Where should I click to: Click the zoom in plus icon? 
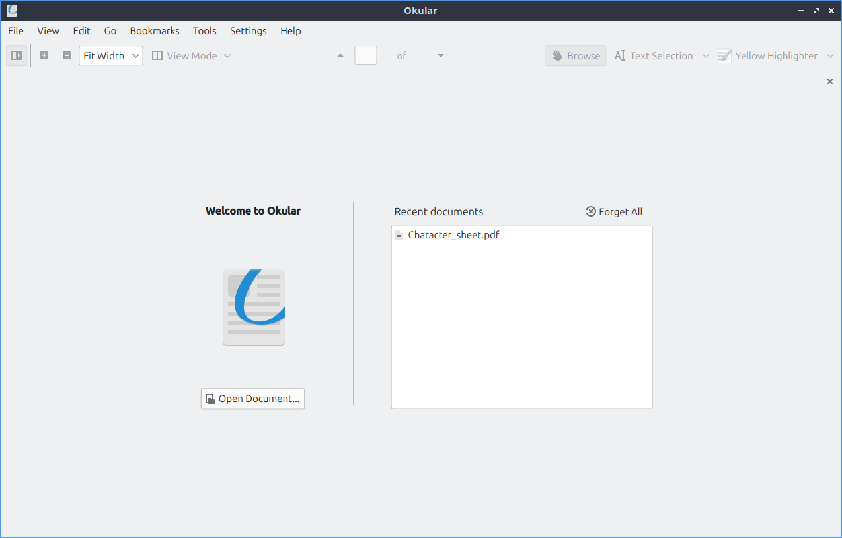coord(44,56)
